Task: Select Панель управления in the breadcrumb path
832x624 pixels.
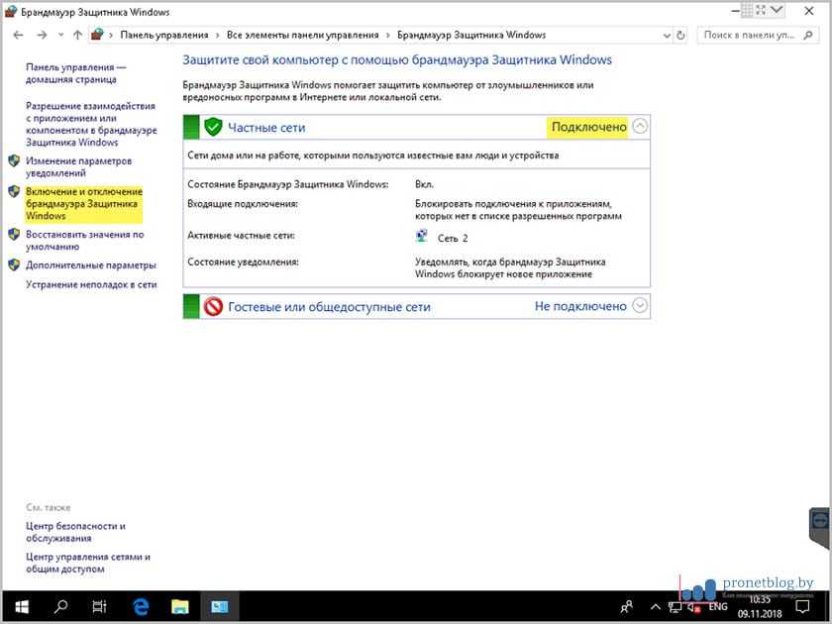Action: (164, 35)
